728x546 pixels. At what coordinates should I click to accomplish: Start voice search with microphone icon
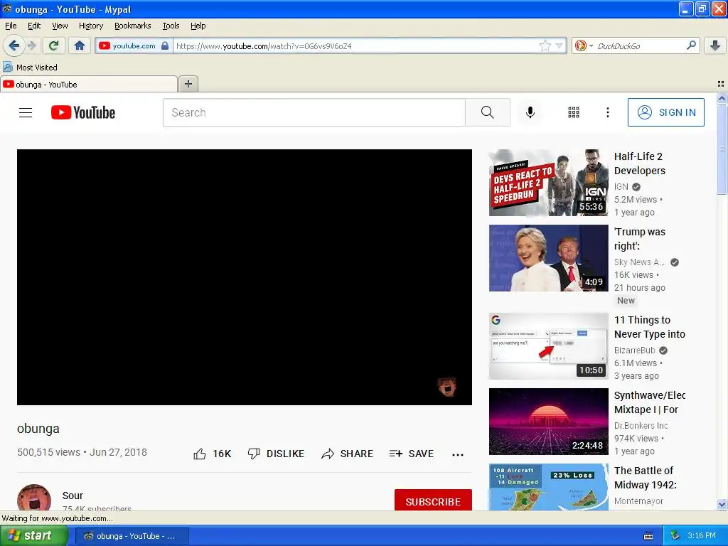[530, 112]
